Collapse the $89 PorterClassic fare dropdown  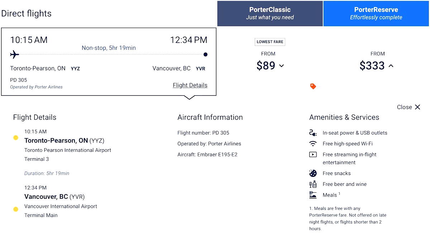pos(282,66)
